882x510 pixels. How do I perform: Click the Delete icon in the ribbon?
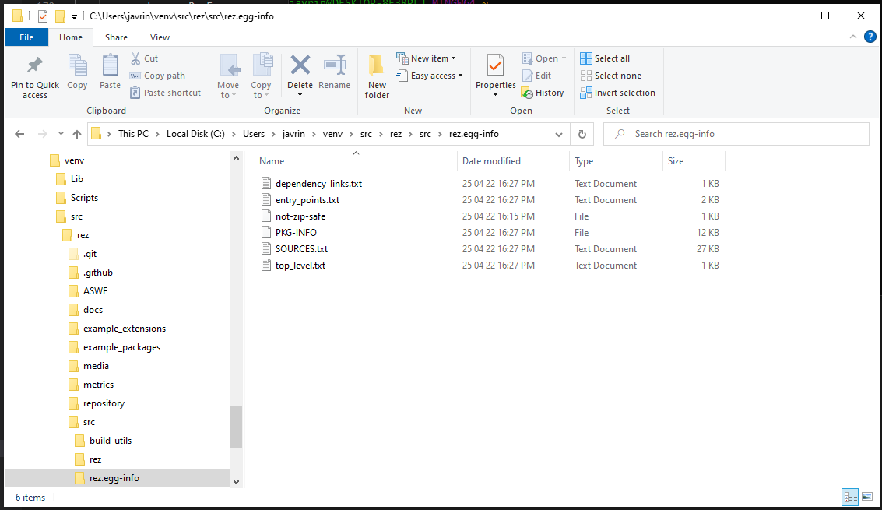coord(300,65)
